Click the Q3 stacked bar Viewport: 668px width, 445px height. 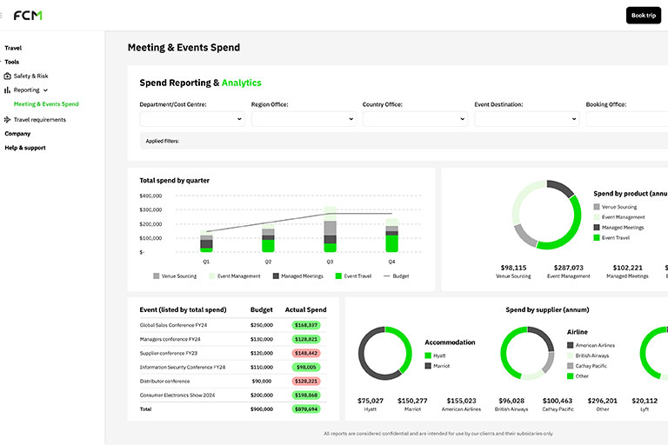(331, 229)
